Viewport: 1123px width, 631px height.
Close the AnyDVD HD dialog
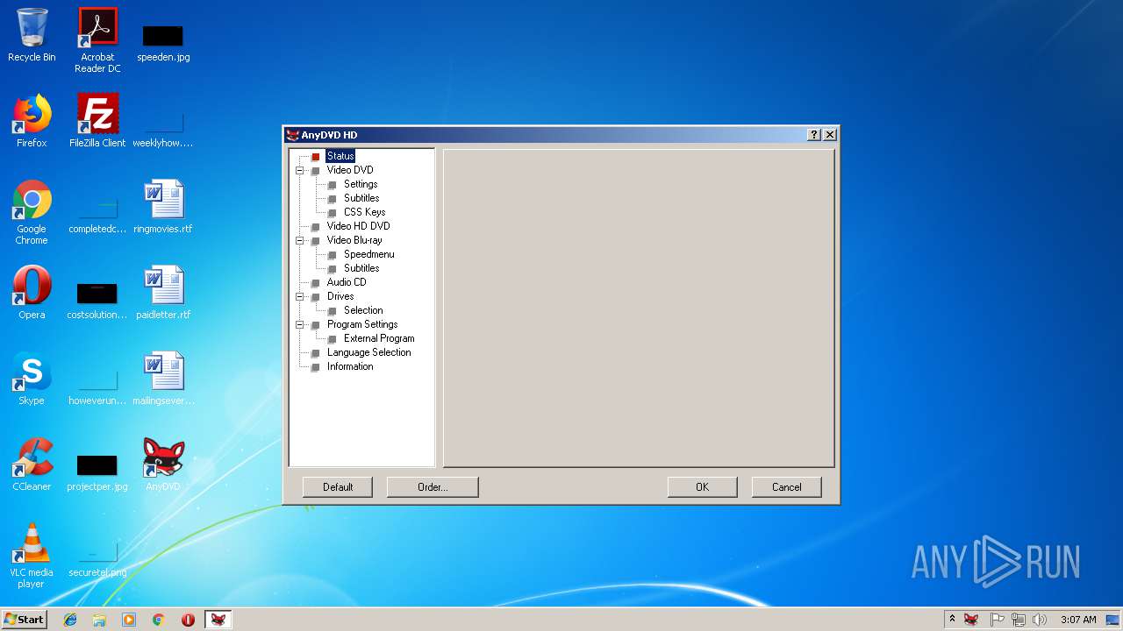(829, 134)
